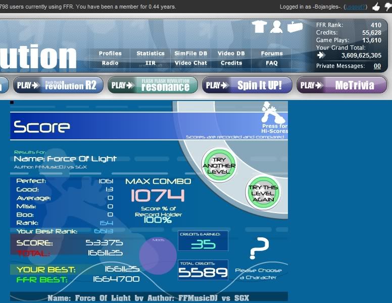Open the t-shirt shop icon
Screen dimensions: 392x303
coord(260,27)
